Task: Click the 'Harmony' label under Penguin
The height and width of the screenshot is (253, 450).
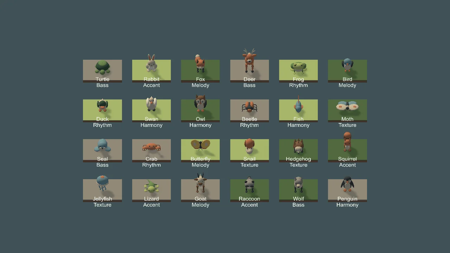Action: (347, 205)
